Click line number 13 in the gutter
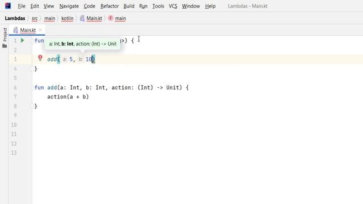This screenshot has height=204, width=363. [14, 152]
